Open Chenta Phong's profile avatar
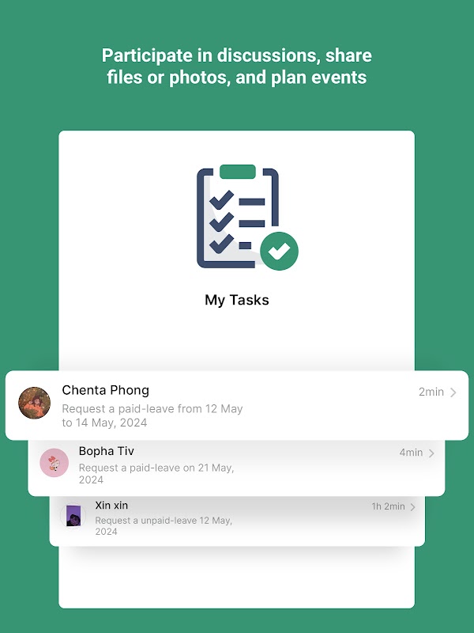474x633 pixels. (x=34, y=403)
